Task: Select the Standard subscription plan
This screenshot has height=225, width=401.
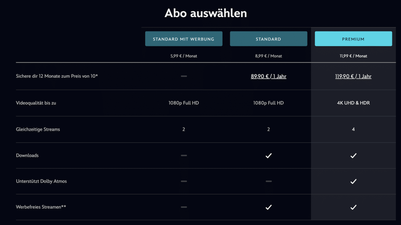Action: click(x=268, y=38)
